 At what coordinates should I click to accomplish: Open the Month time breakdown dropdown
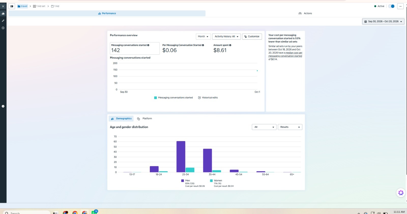[x=203, y=37]
